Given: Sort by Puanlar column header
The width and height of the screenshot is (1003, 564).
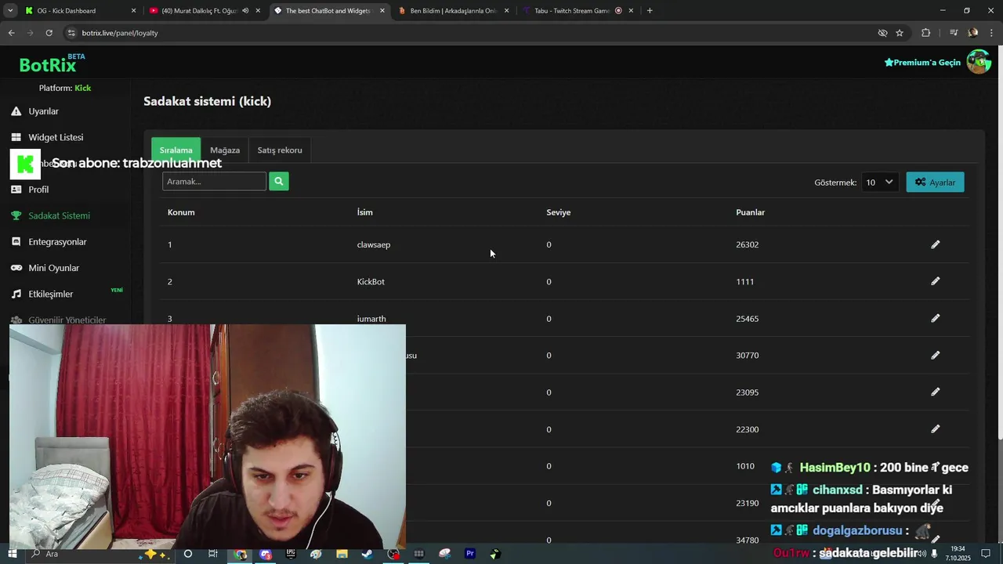Looking at the screenshot, I should tap(750, 212).
